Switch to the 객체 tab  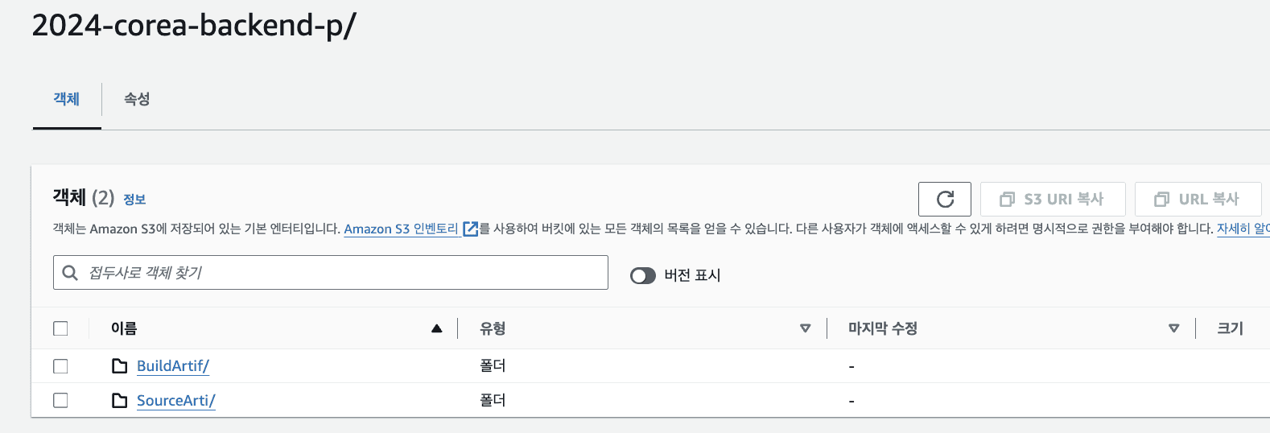point(67,99)
